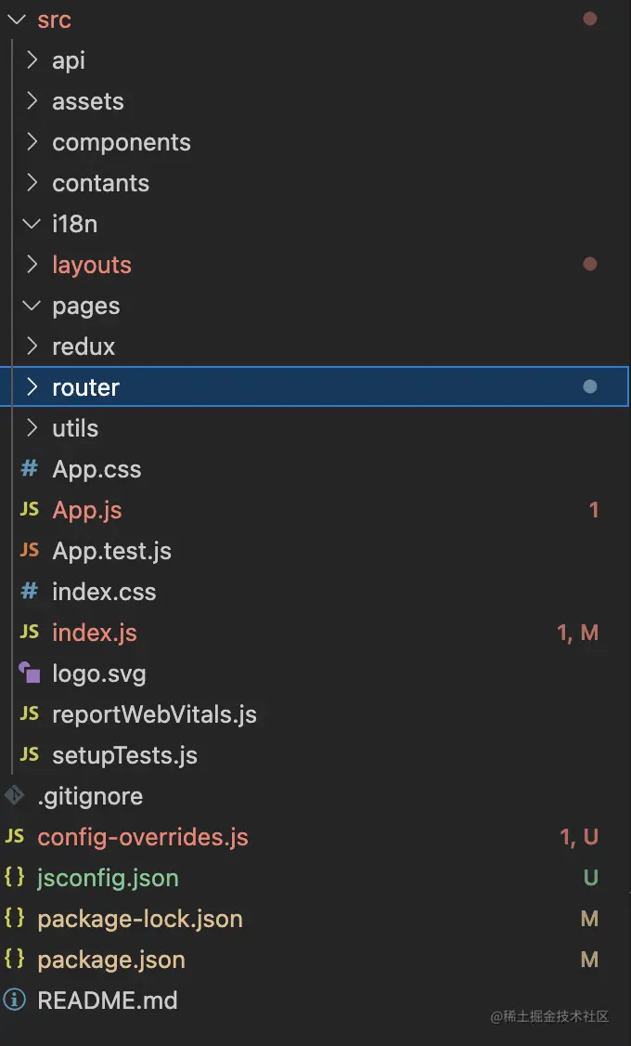The width and height of the screenshot is (631, 1046).
Task: Collapse the i18n folder chevron
Action: tap(32, 224)
